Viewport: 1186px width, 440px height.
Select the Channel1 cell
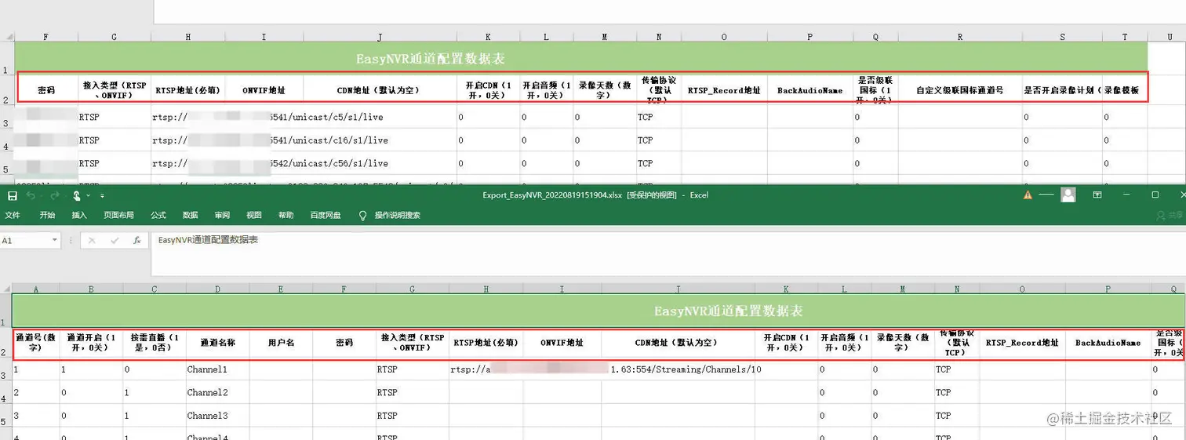point(217,369)
